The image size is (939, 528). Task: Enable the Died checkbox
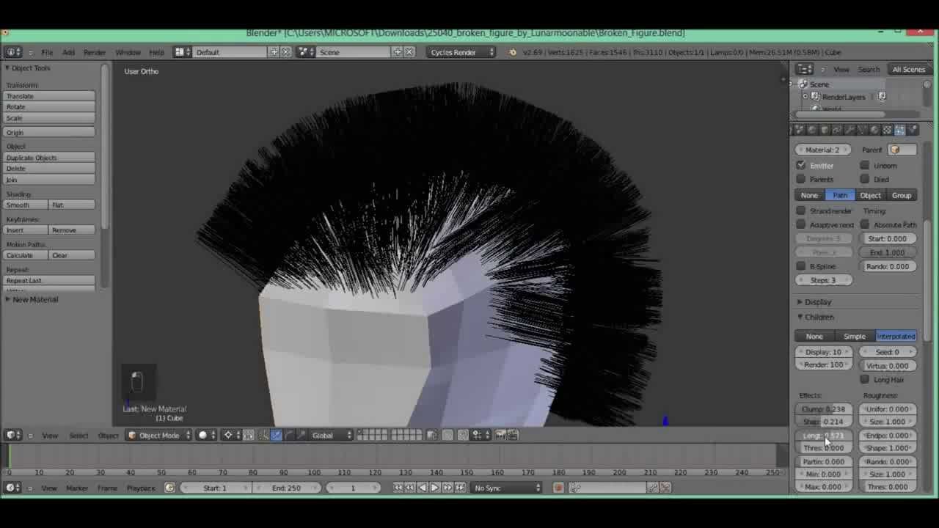click(x=865, y=179)
